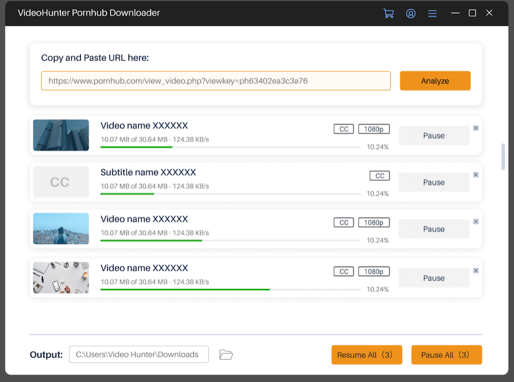The width and height of the screenshot is (514, 382).
Task: Open the hamburger menu in the title bar
Action: click(432, 13)
